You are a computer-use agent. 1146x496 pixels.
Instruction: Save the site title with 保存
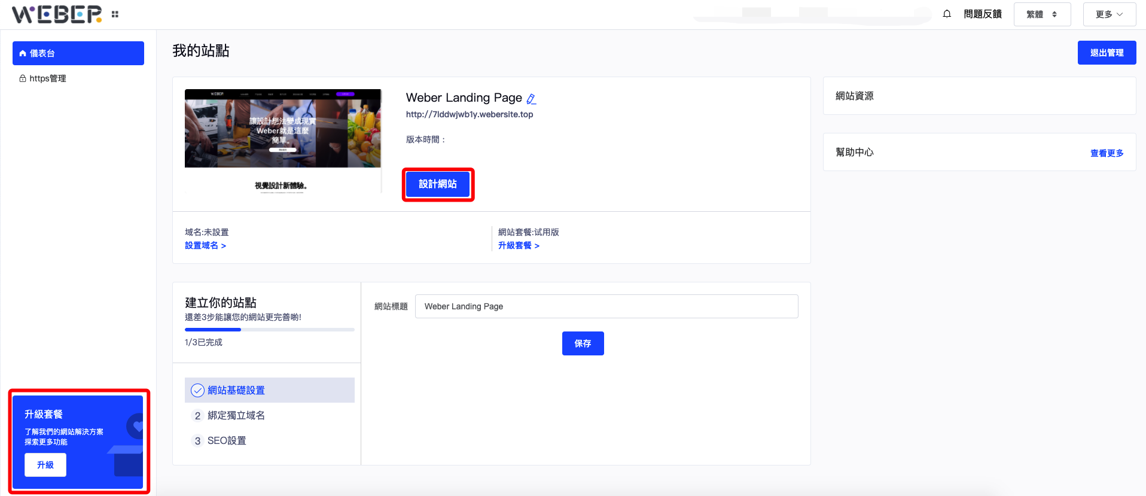click(583, 343)
